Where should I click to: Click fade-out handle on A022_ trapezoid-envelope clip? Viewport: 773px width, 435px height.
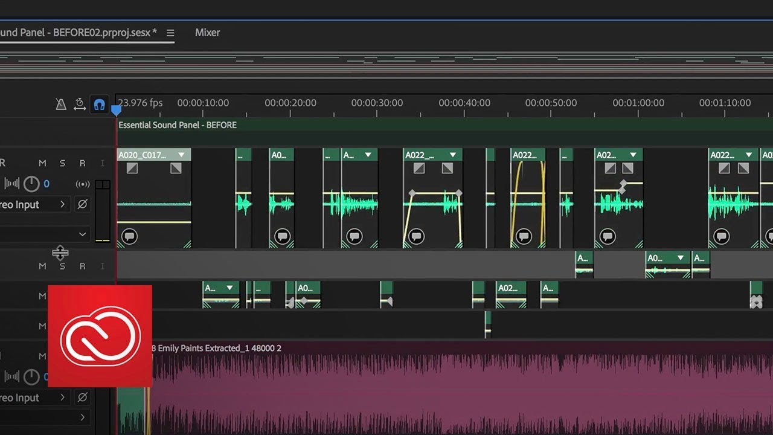(447, 169)
